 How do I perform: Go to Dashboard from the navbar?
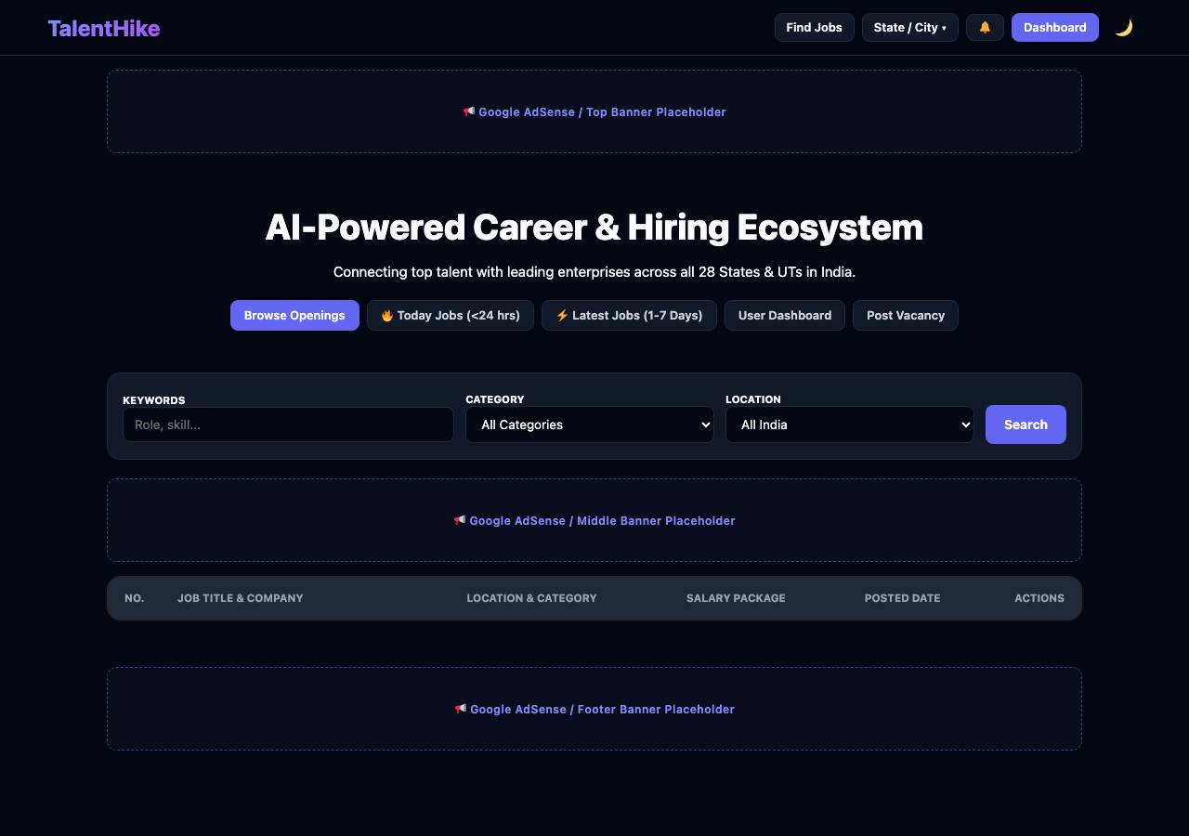coord(1055,27)
